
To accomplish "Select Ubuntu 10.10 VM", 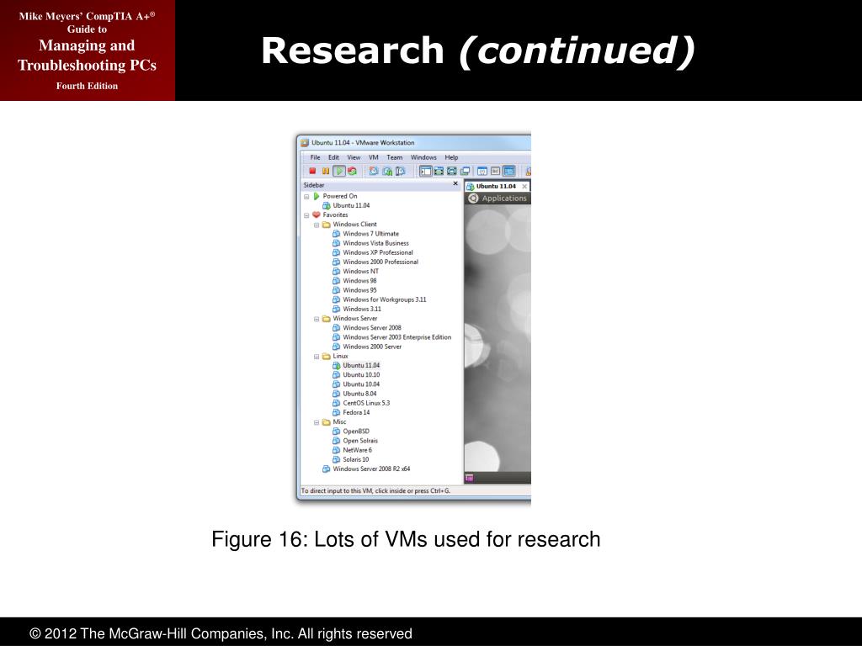I will [361, 375].
